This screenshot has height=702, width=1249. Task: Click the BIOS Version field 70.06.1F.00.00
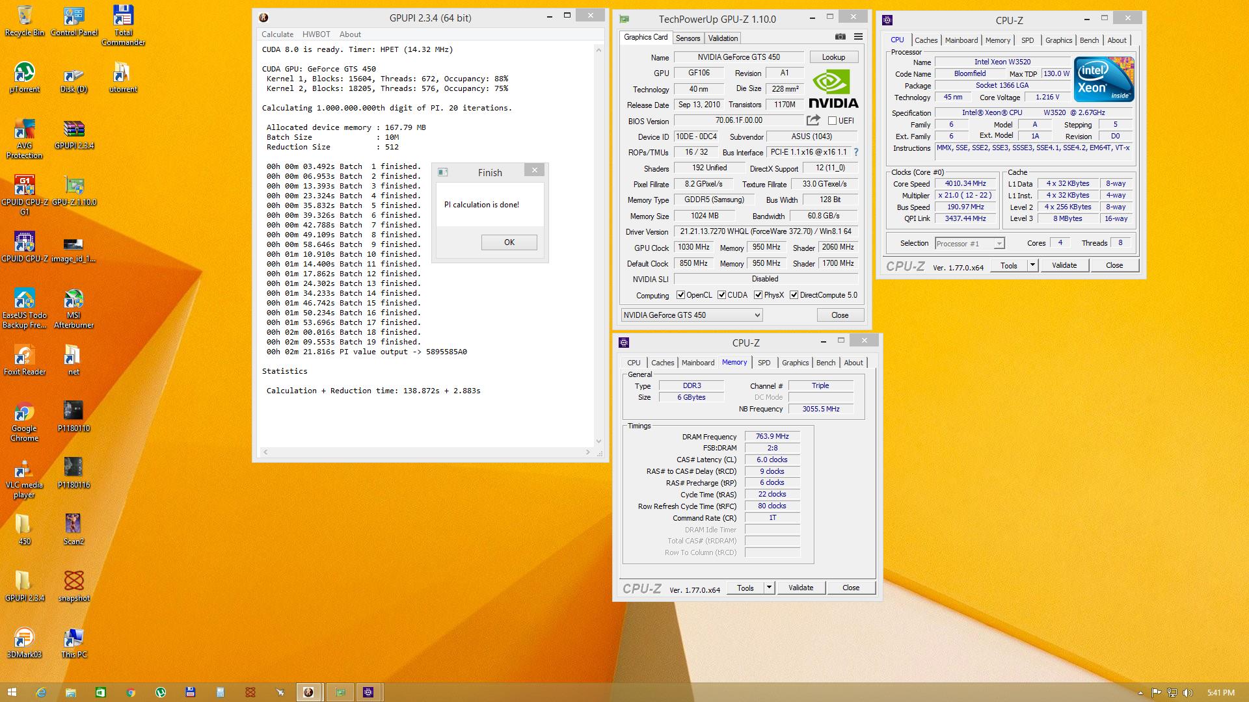click(738, 120)
